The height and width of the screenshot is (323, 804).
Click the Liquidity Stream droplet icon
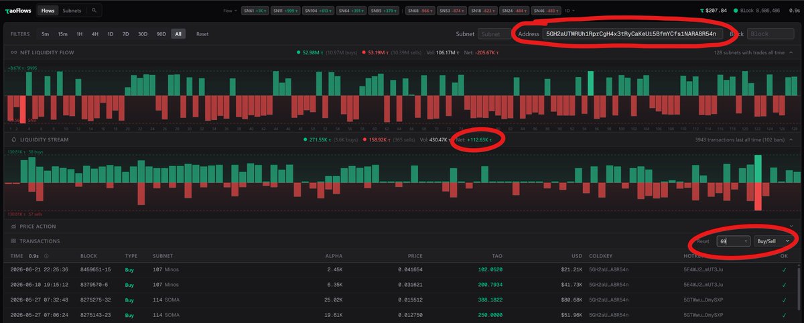(x=15, y=139)
